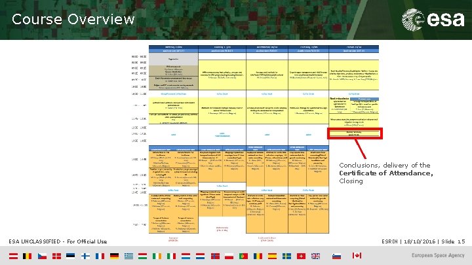The image size is (472, 265).
Task: Select the Ireland flag icon
Action: click(x=157, y=256)
